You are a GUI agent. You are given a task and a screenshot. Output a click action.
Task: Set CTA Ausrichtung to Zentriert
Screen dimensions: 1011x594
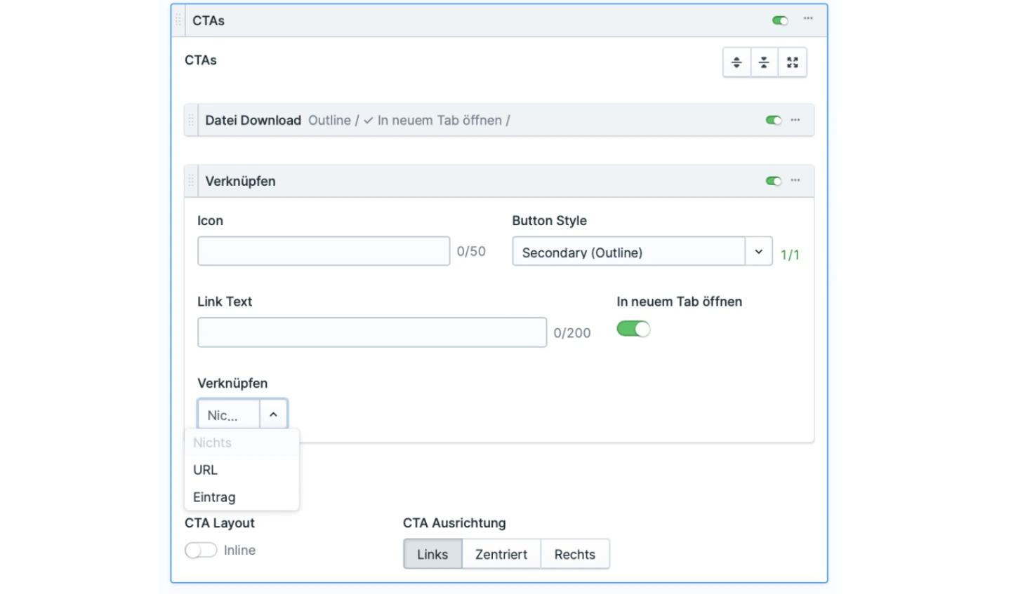click(501, 554)
